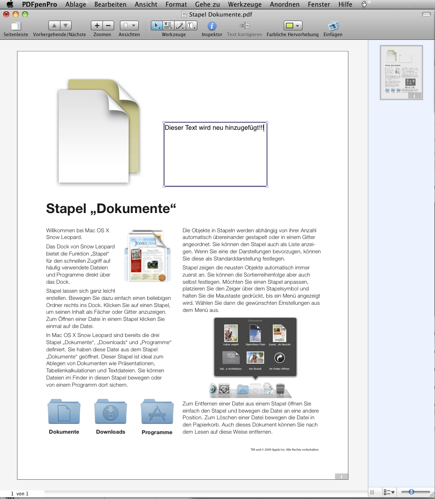Select the arrow selection tool

156,26
